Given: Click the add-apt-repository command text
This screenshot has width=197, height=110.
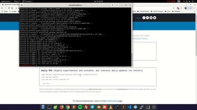Looking at the screenshot, I should point(70,75).
